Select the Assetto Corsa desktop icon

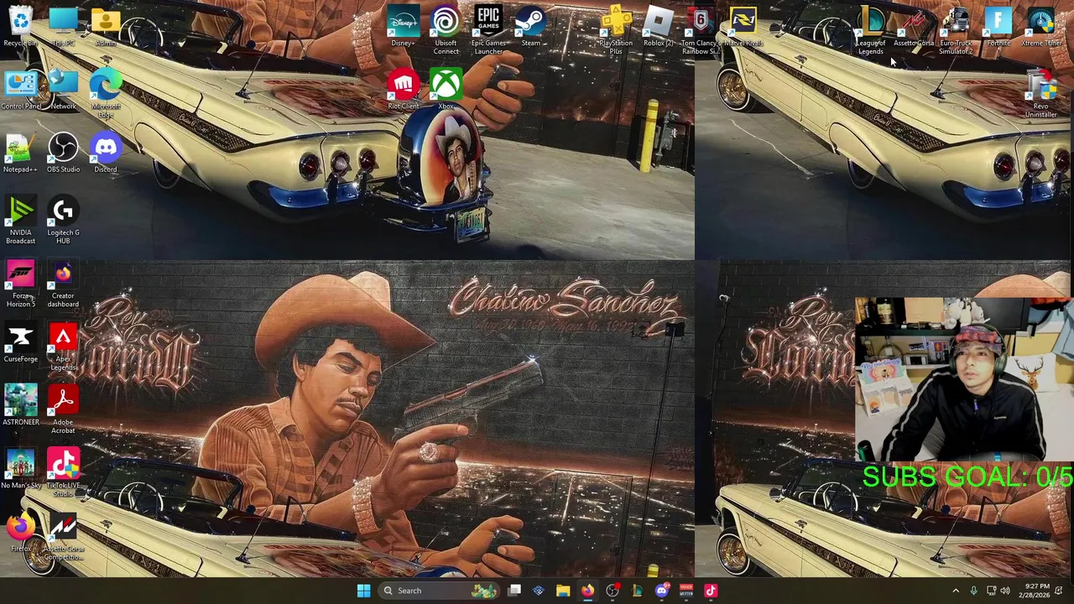click(x=914, y=27)
